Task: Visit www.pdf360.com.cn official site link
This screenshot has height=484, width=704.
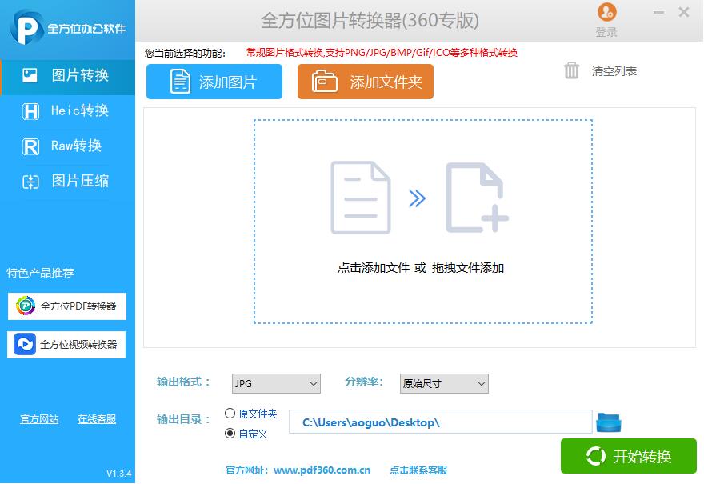Action: click(x=322, y=470)
